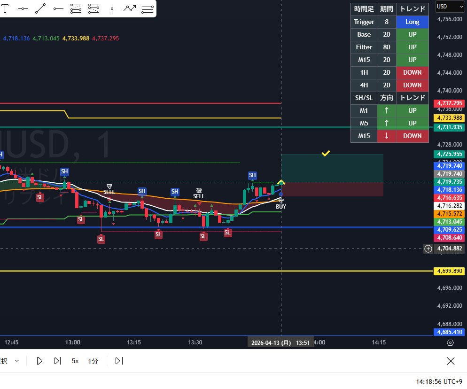The width and height of the screenshot is (467, 389).
Task: Click the yellow 4,699.890 axis price label
Action: (x=450, y=271)
